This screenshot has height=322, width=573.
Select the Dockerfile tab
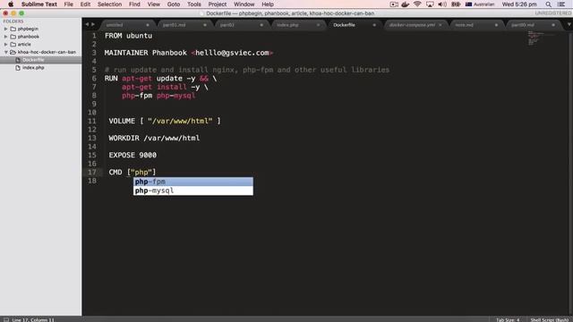point(344,25)
